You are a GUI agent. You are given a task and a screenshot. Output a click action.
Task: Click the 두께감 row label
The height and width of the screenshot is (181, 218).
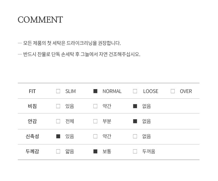point(32,151)
